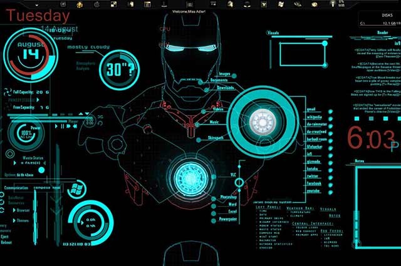Viewport: 401px width, 266px height.
Task: Click the dot next to facebook
Action: pyautogui.click(x=330, y=185)
